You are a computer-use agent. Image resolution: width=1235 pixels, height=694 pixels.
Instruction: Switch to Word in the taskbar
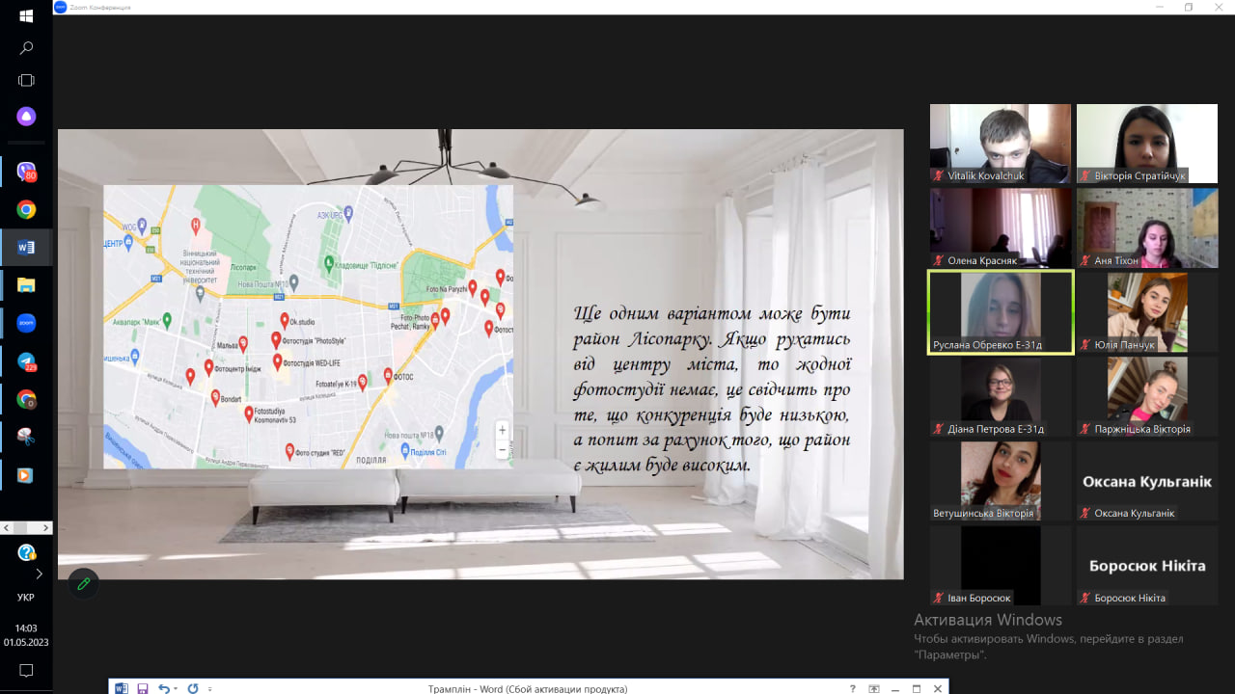(x=26, y=248)
